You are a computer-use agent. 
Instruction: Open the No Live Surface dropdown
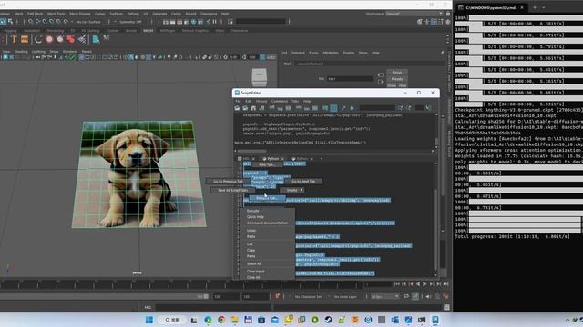point(88,22)
